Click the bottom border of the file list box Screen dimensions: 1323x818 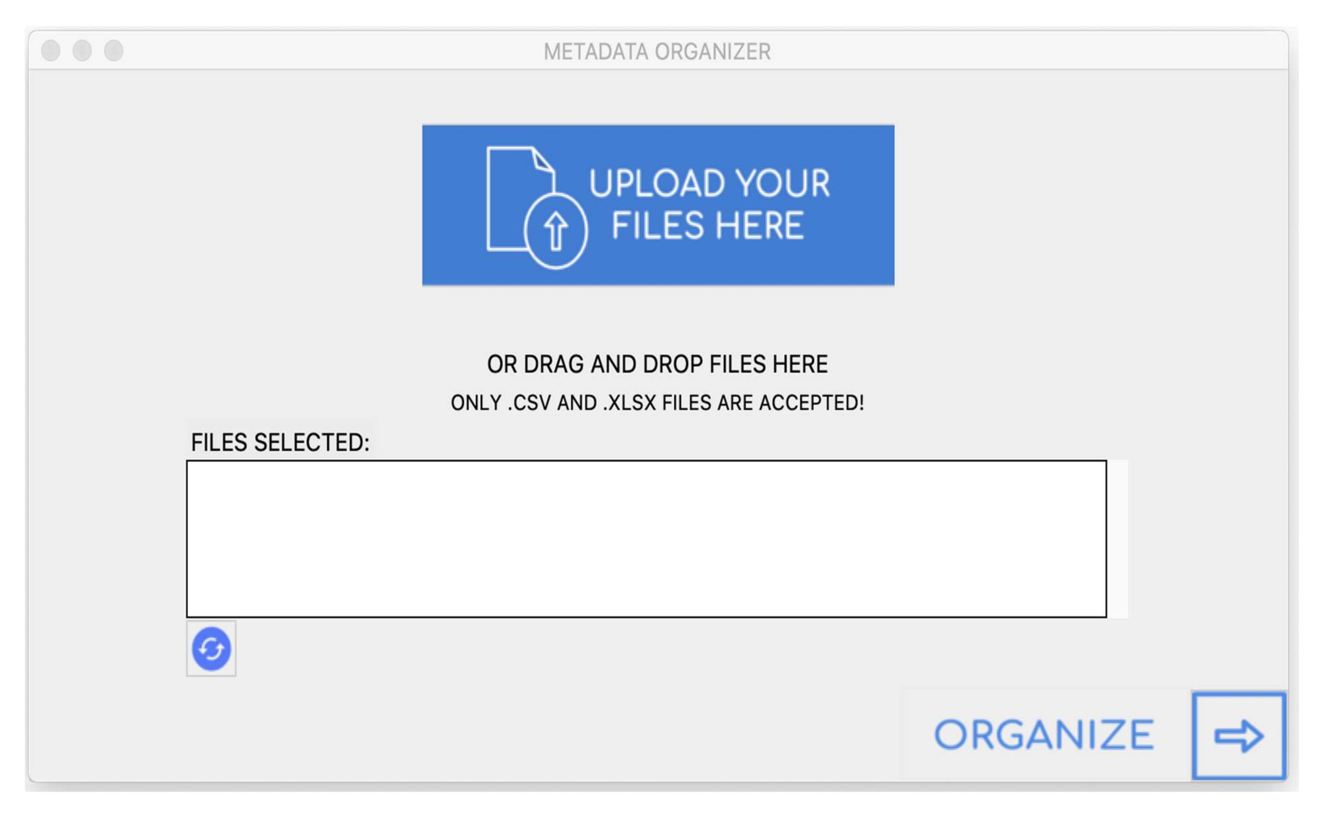point(645,616)
